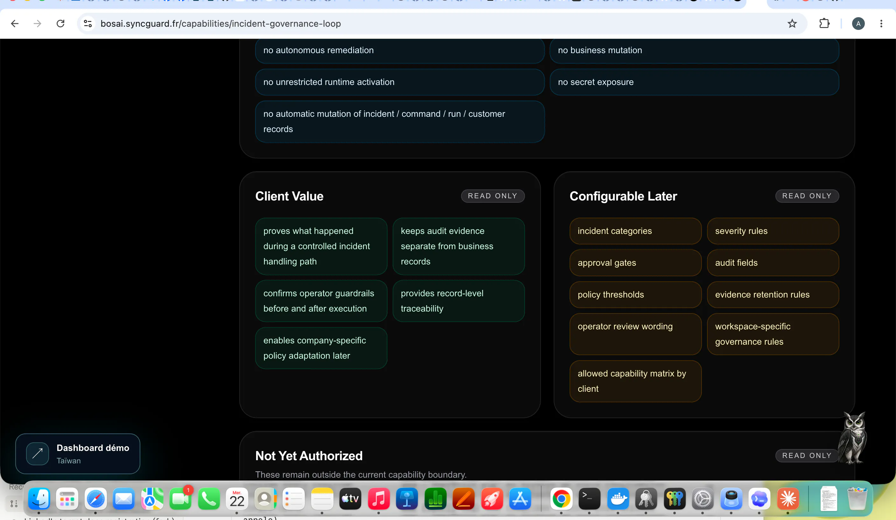The image size is (896, 520).
Task: Click the browser forward arrow
Action: tap(37, 24)
